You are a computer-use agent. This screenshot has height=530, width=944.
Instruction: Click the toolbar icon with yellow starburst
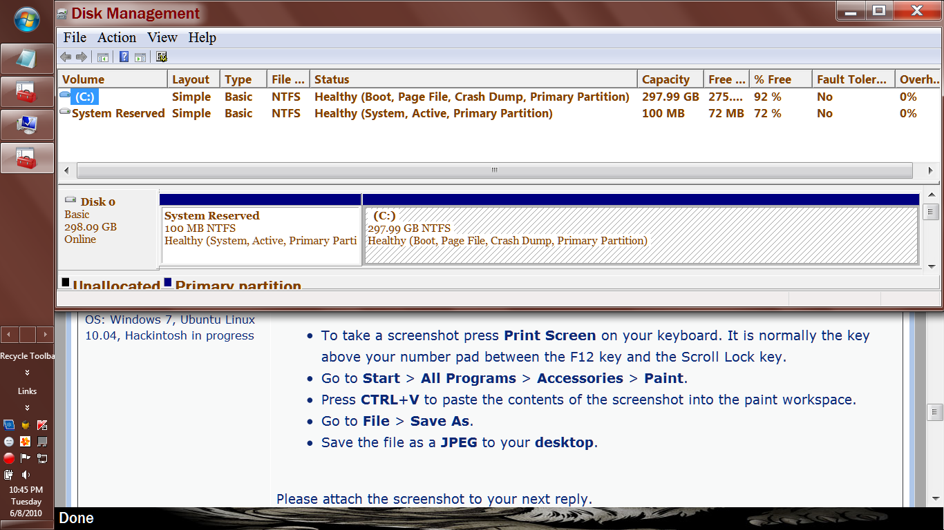[162, 57]
